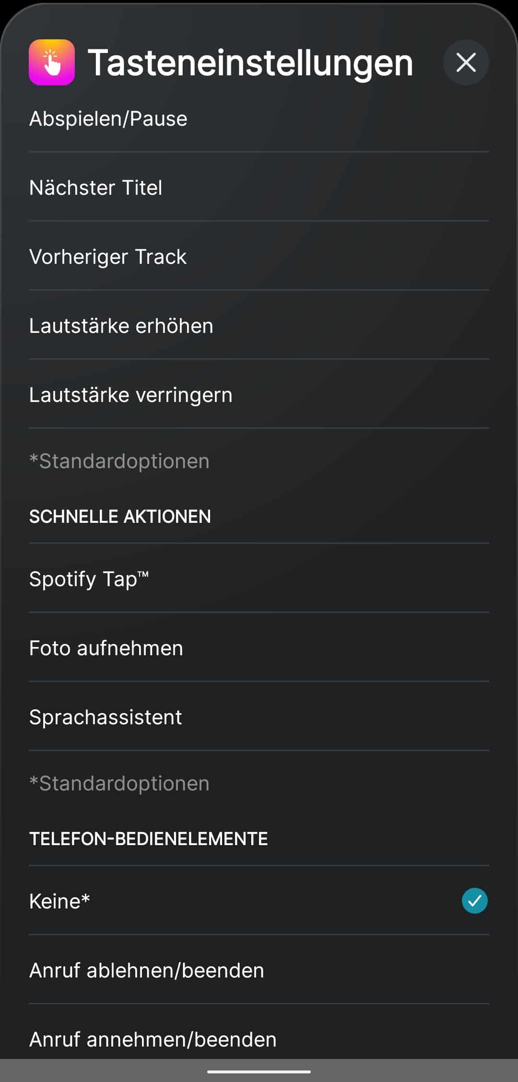
Task: Tap the SCHNELLE AKTIONEN section header
Action: [x=120, y=517]
